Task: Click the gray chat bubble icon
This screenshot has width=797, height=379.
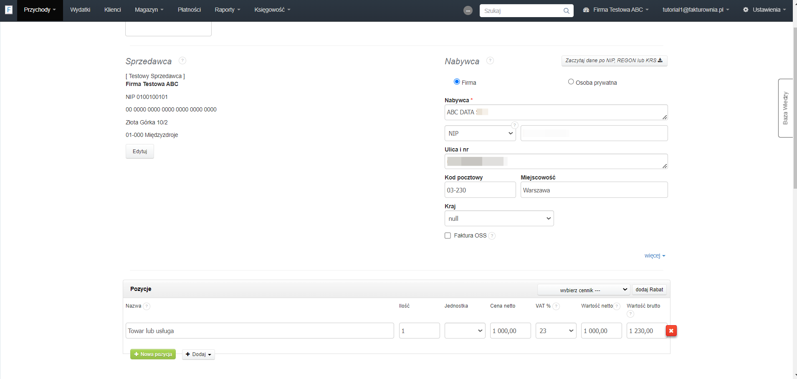Action: tap(468, 11)
